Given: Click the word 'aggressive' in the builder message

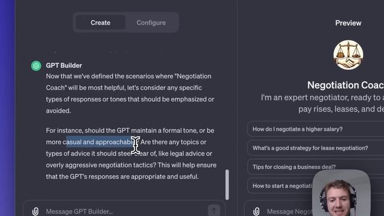Looking at the screenshot, I should (x=81, y=166).
